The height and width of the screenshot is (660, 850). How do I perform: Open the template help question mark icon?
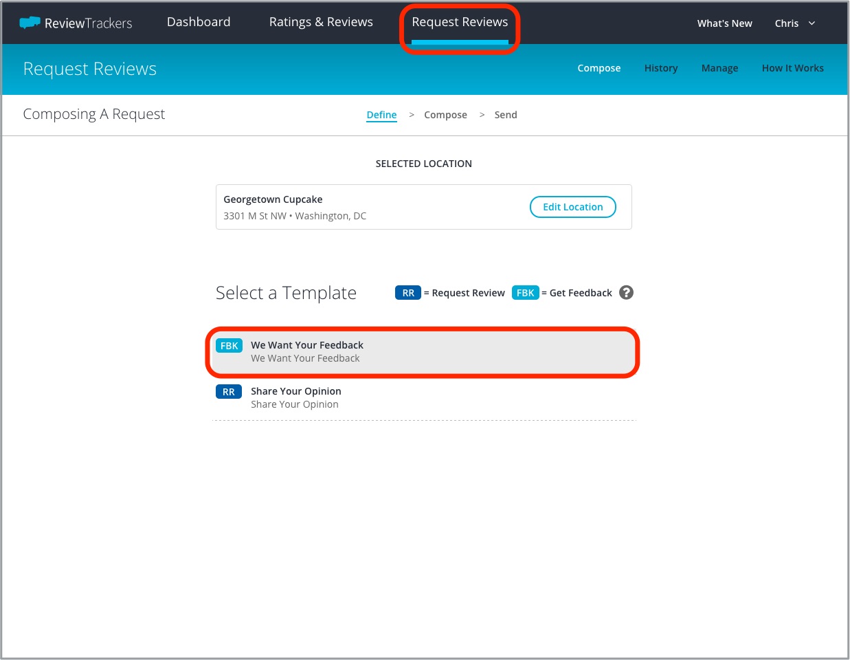point(626,293)
